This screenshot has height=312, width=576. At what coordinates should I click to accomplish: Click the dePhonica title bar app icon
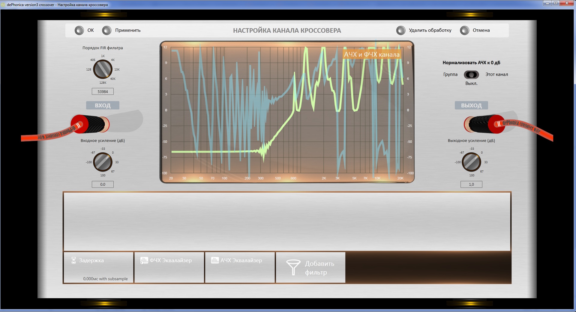click(3, 5)
